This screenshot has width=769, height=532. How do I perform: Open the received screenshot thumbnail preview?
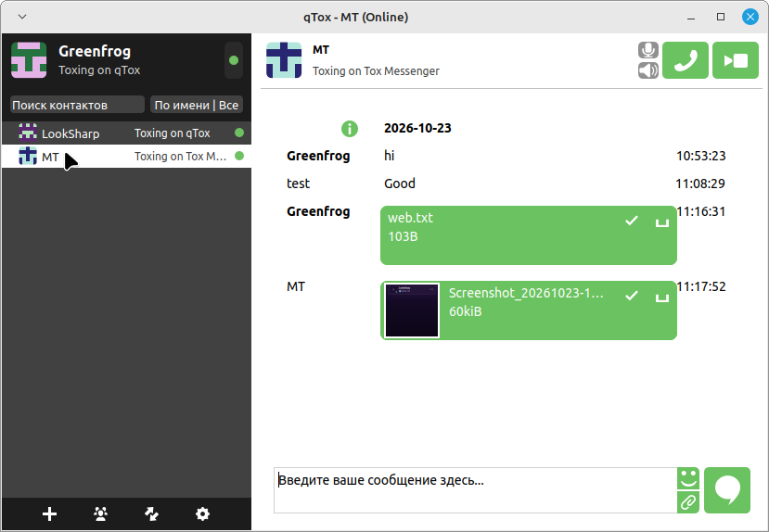pos(412,310)
